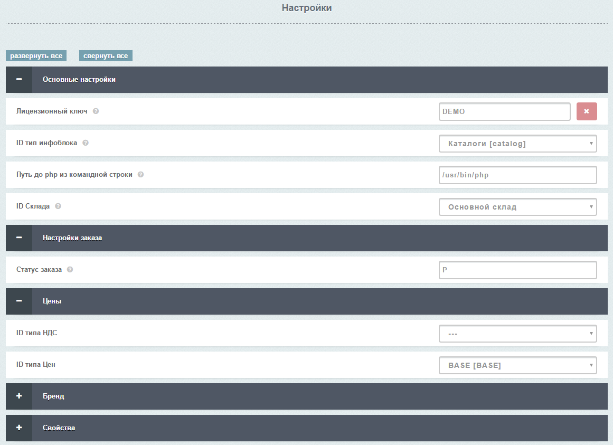The width and height of the screenshot is (613, 445).
Task: Click help icon next to Путь до php
Action: pyautogui.click(x=140, y=175)
